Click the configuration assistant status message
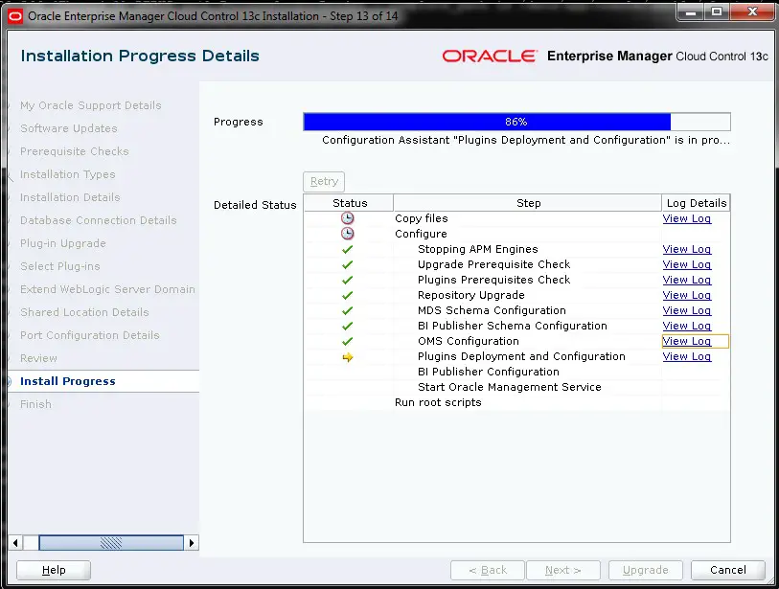The height and width of the screenshot is (589, 779). point(526,140)
